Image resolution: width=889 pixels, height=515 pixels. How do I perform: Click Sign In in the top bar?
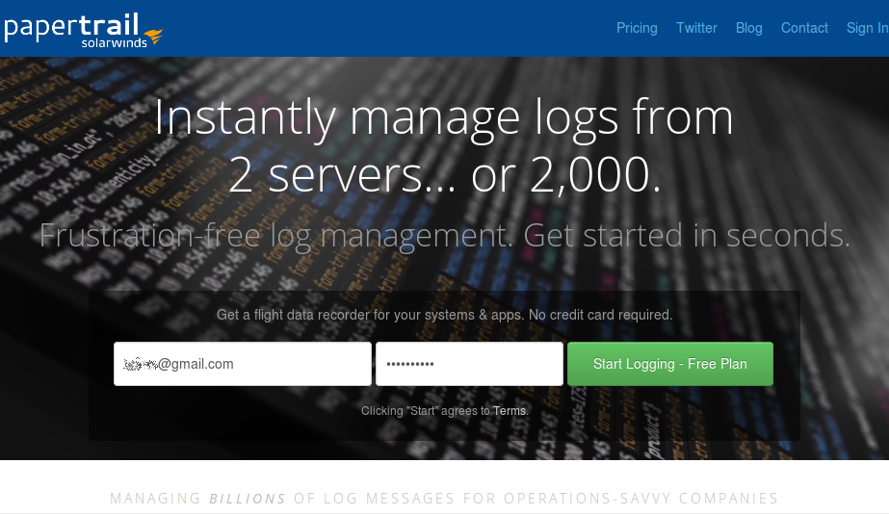pyautogui.click(x=867, y=28)
